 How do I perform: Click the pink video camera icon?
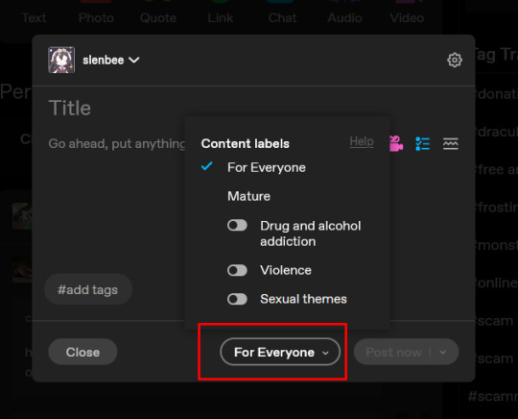click(396, 143)
